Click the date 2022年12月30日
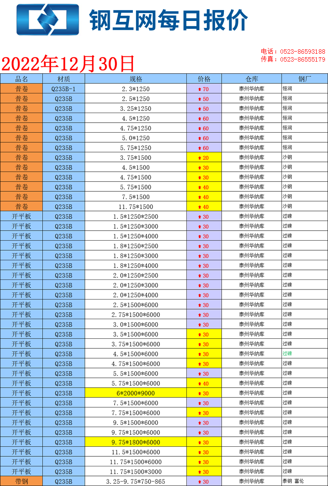328x486 pixels. [68, 64]
